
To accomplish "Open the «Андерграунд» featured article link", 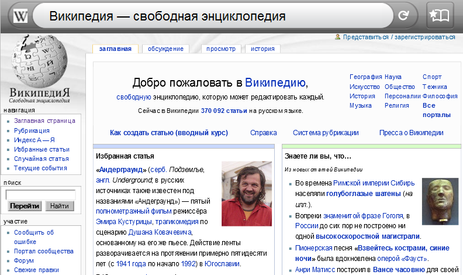I will [x=121, y=170].
